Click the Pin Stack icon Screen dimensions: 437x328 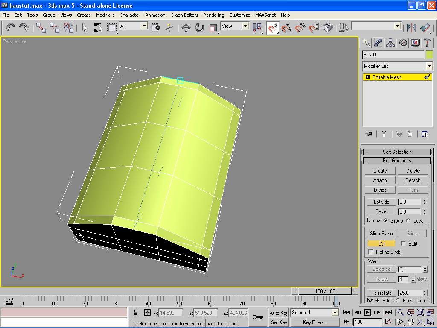(369, 134)
